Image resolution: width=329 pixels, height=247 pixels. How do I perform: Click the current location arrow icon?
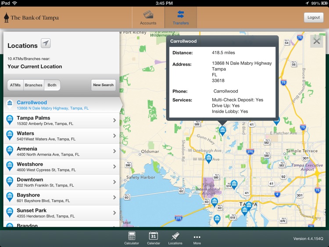(x=46, y=43)
